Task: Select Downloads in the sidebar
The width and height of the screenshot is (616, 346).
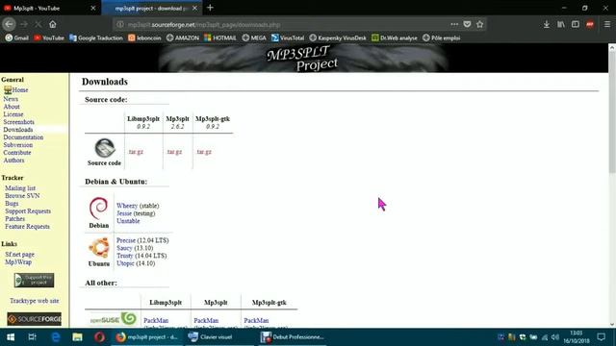Action: (x=18, y=130)
